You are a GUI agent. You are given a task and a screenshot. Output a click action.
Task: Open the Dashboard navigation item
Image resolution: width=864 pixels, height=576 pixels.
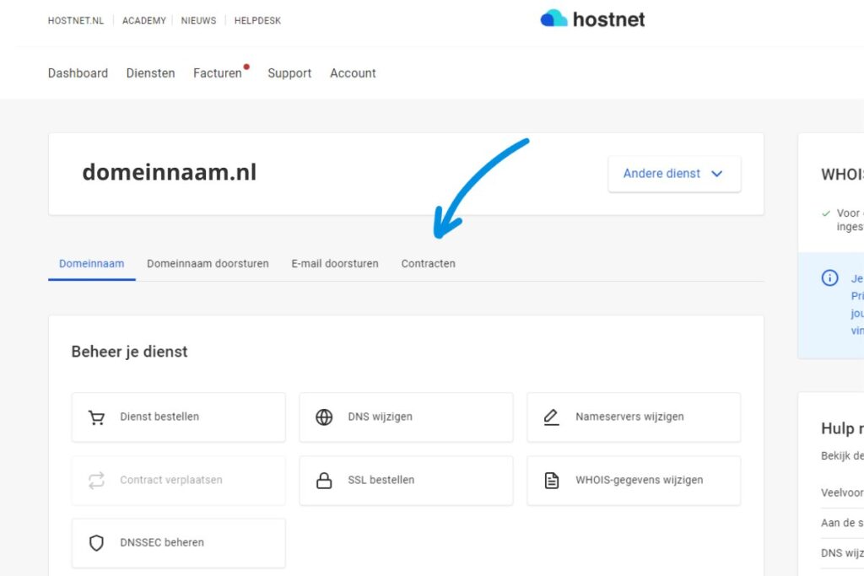point(78,73)
